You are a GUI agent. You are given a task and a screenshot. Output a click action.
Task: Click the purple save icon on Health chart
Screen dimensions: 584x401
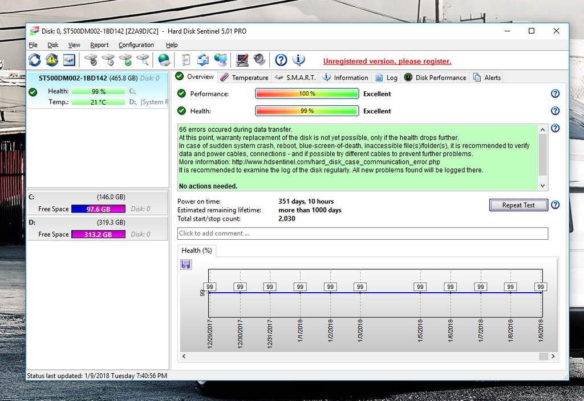[x=186, y=264]
